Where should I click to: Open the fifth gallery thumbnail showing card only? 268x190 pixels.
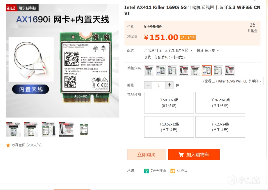(x=84, y=129)
